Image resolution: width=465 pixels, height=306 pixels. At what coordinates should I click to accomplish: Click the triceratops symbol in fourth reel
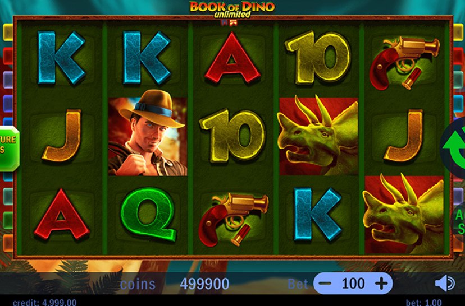pyautogui.click(x=319, y=136)
